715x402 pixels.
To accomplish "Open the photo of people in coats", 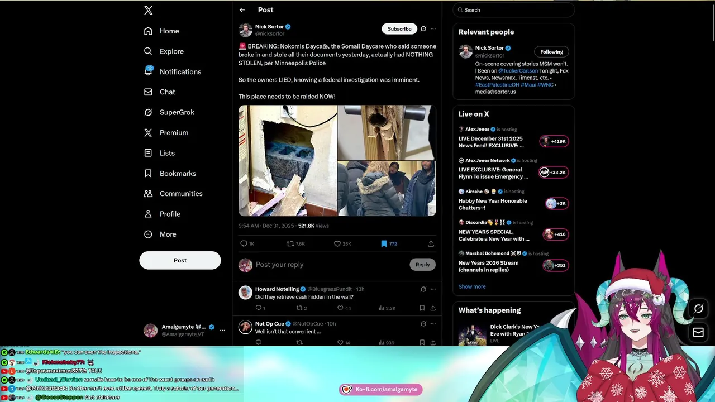I will (x=387, y=189).
